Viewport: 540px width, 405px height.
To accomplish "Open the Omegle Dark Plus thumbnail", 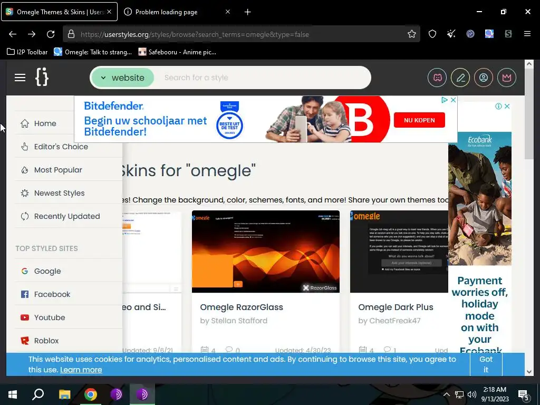I will coord(399,252).
